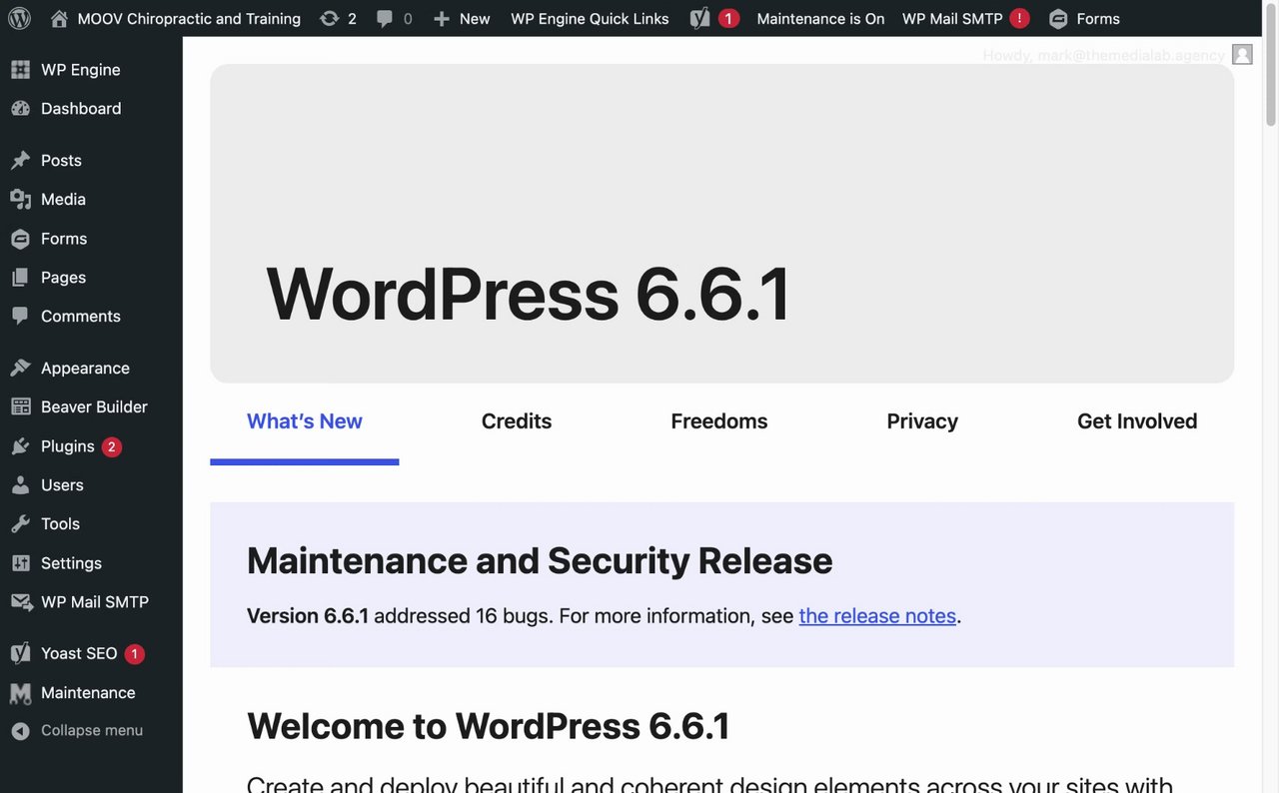Viewport: 1279px width, 793px height.
Task: Click the Tools wrench icon
Action: (20, 524)
